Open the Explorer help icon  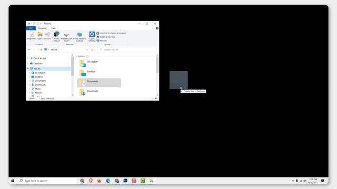pyautogui.click(x=157, y=28)
